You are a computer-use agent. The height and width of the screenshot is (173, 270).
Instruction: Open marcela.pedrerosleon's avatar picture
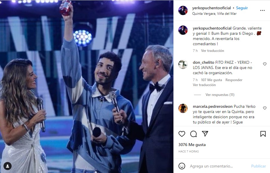[183, 108]
